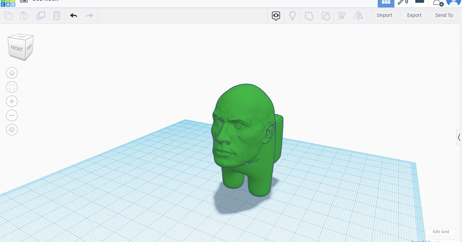Delete the shape using the trash icon
This screenshot has height=242, width=462.
57,15
